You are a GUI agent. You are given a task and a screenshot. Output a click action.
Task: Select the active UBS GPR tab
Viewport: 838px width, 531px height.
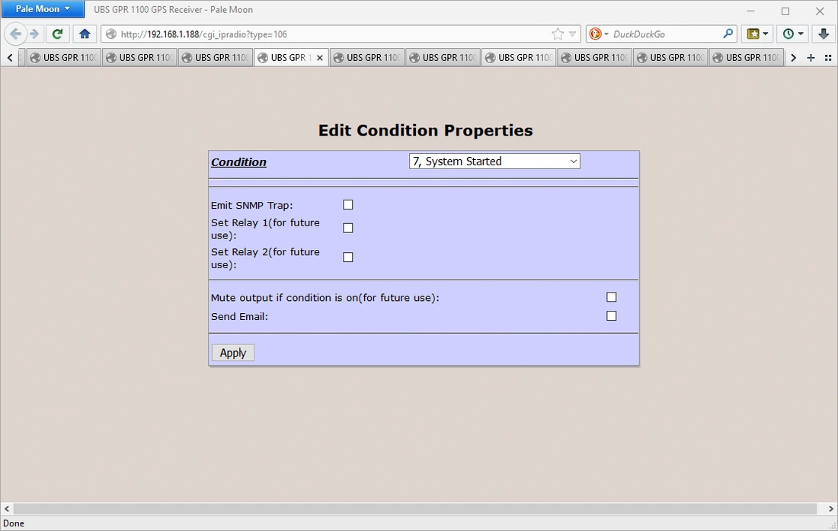point(291,58)
